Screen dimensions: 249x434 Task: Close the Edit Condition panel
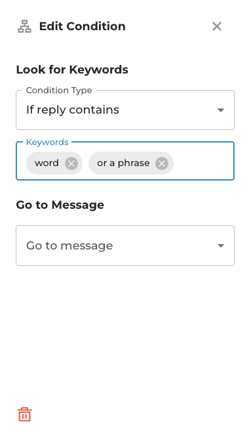pyautogui.click(x=217, y=26)
